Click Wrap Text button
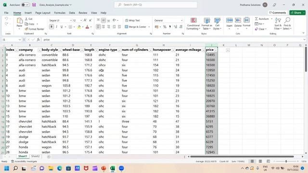Image resolution: width=308 pixels, height=173 pixels. click(133, 20)
